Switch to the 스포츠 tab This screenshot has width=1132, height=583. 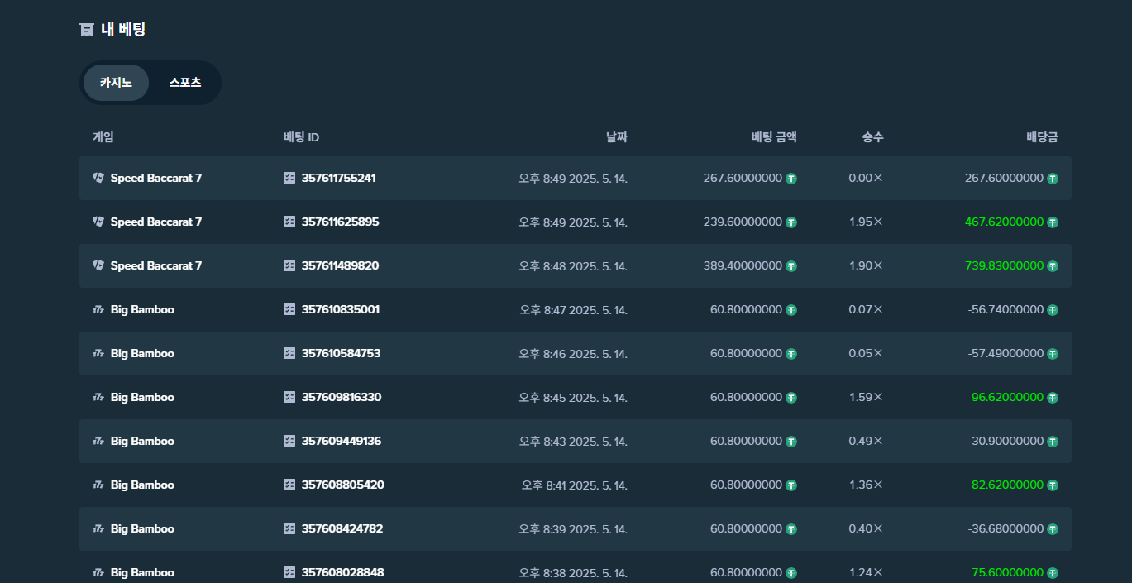coord(185,83)
